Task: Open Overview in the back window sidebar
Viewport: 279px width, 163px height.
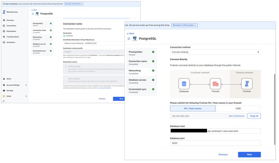Action: coord(10,20)
